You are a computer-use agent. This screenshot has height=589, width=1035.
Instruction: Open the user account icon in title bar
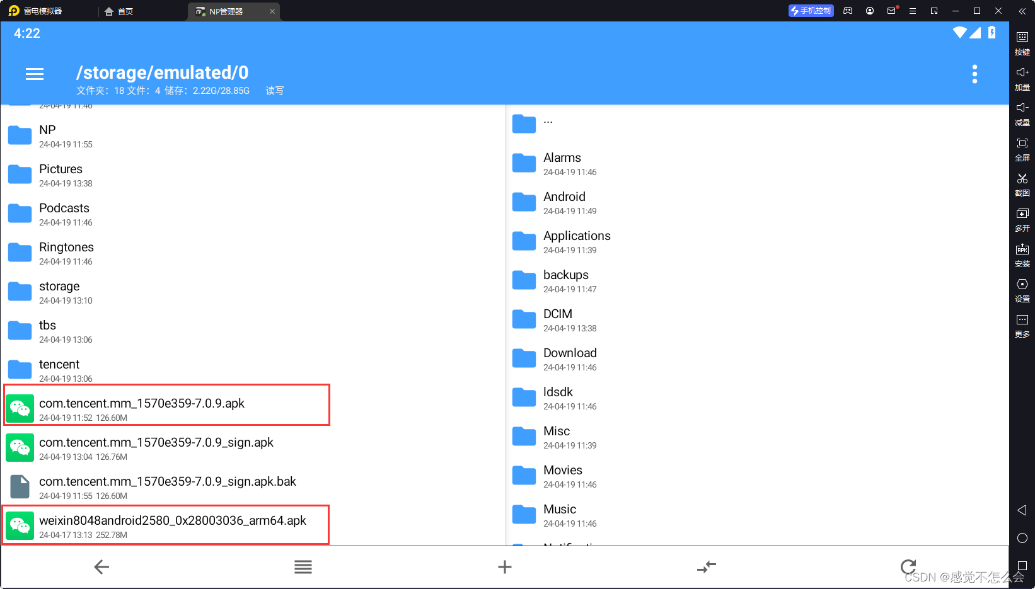tap(870, 11)
